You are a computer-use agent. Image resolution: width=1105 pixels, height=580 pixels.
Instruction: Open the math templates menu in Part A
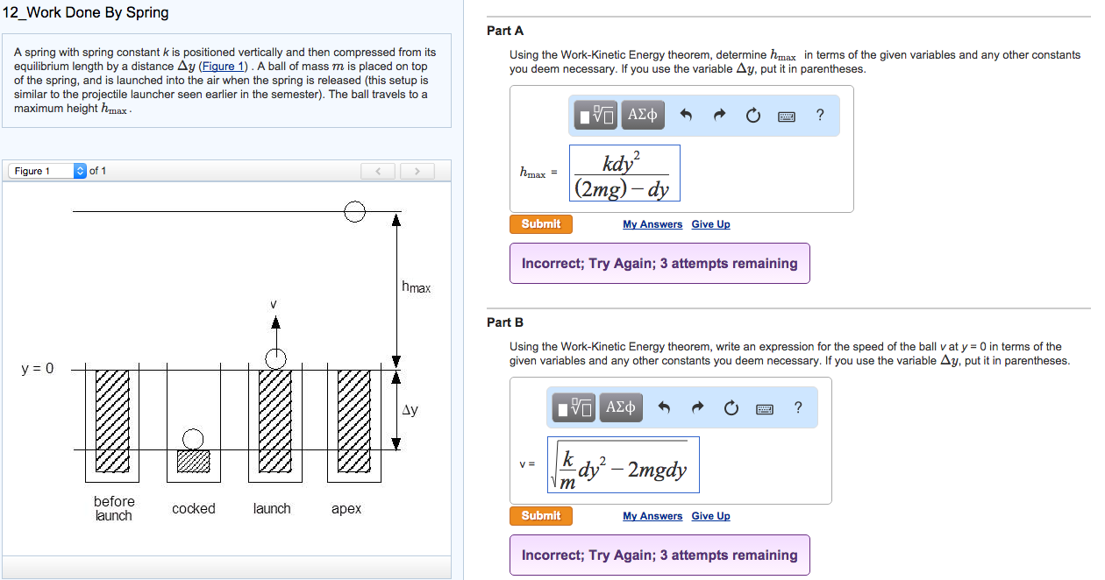tap(595, 115)
